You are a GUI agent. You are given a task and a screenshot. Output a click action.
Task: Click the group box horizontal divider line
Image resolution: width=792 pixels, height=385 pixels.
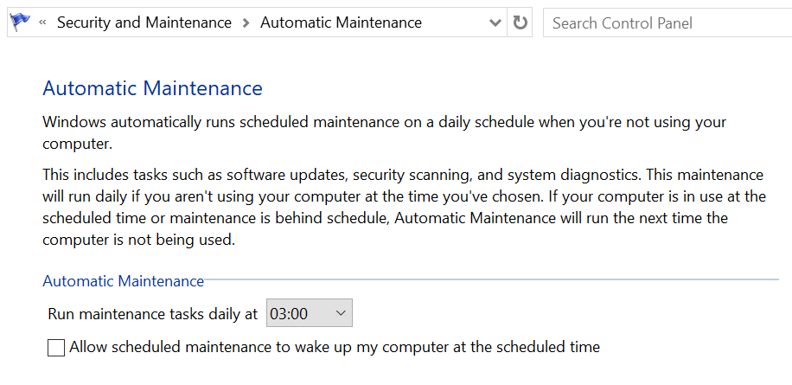(x=491, y=280)
